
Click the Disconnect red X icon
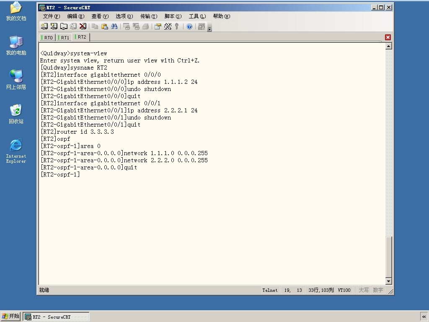coord(83,26)
